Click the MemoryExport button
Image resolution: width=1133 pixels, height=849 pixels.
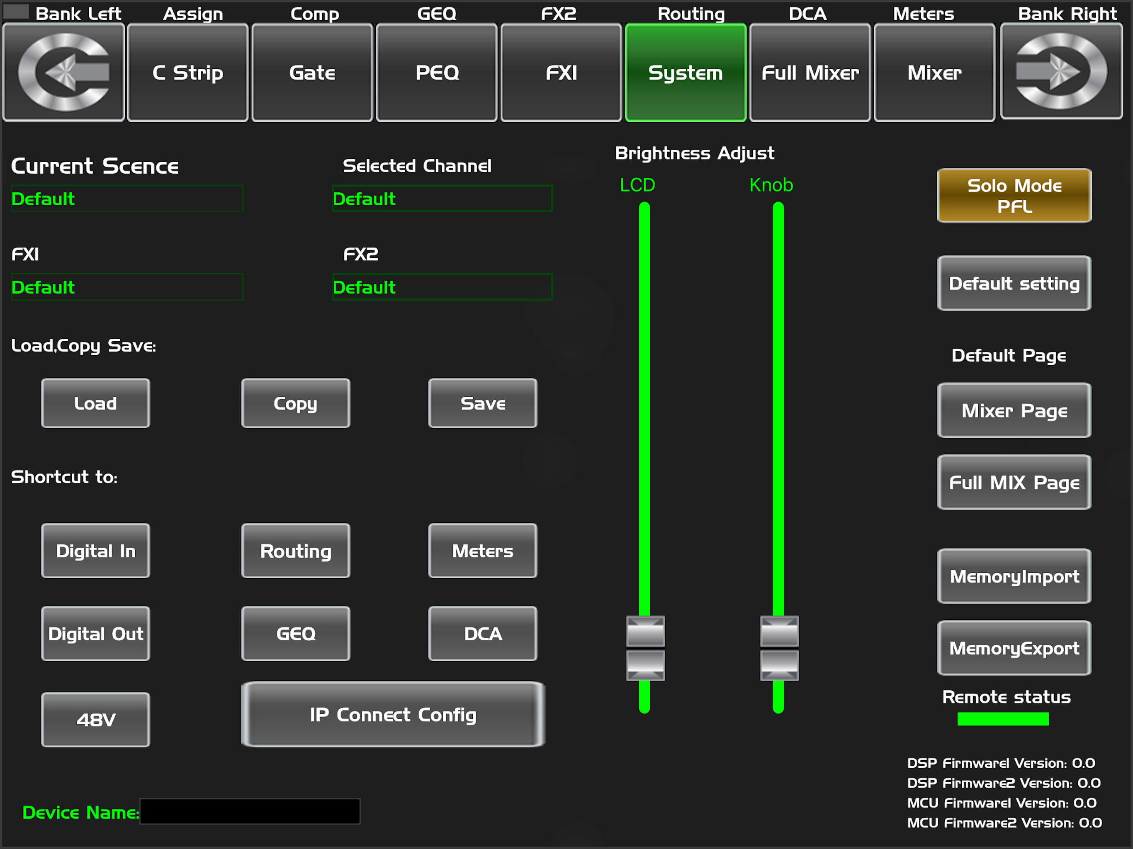pos(1014,648)
